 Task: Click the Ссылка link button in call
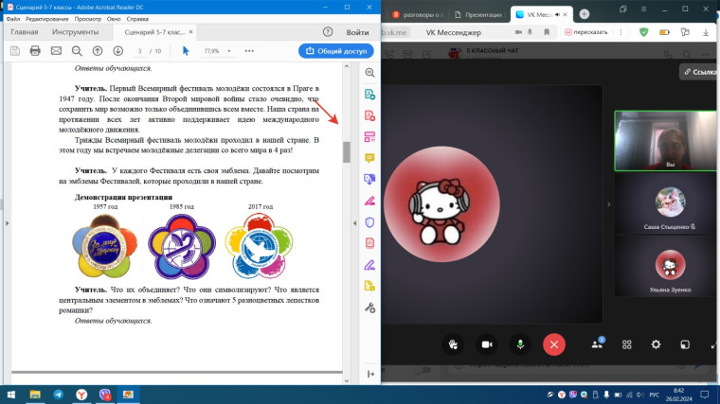pos(700,72)
